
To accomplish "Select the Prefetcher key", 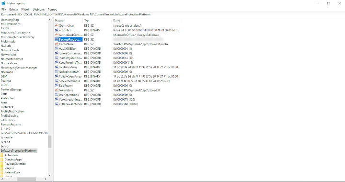I will [x=7, y=98].
